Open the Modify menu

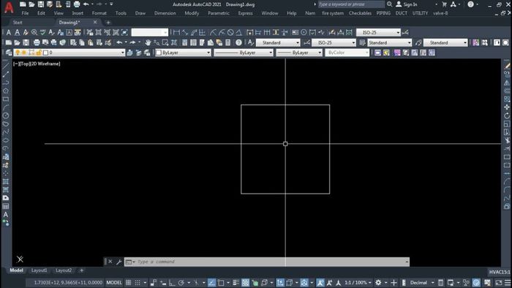tap(192, 13)
